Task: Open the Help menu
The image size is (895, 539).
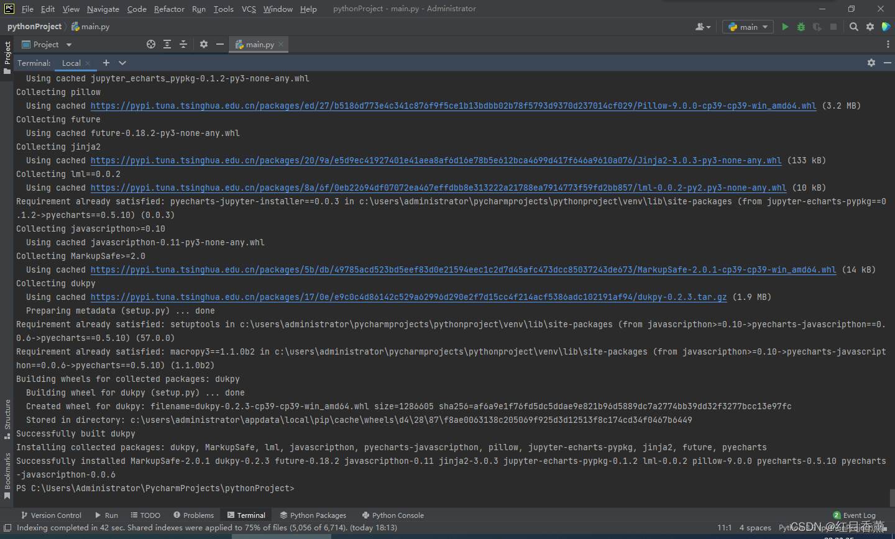Action: [308, 9]
